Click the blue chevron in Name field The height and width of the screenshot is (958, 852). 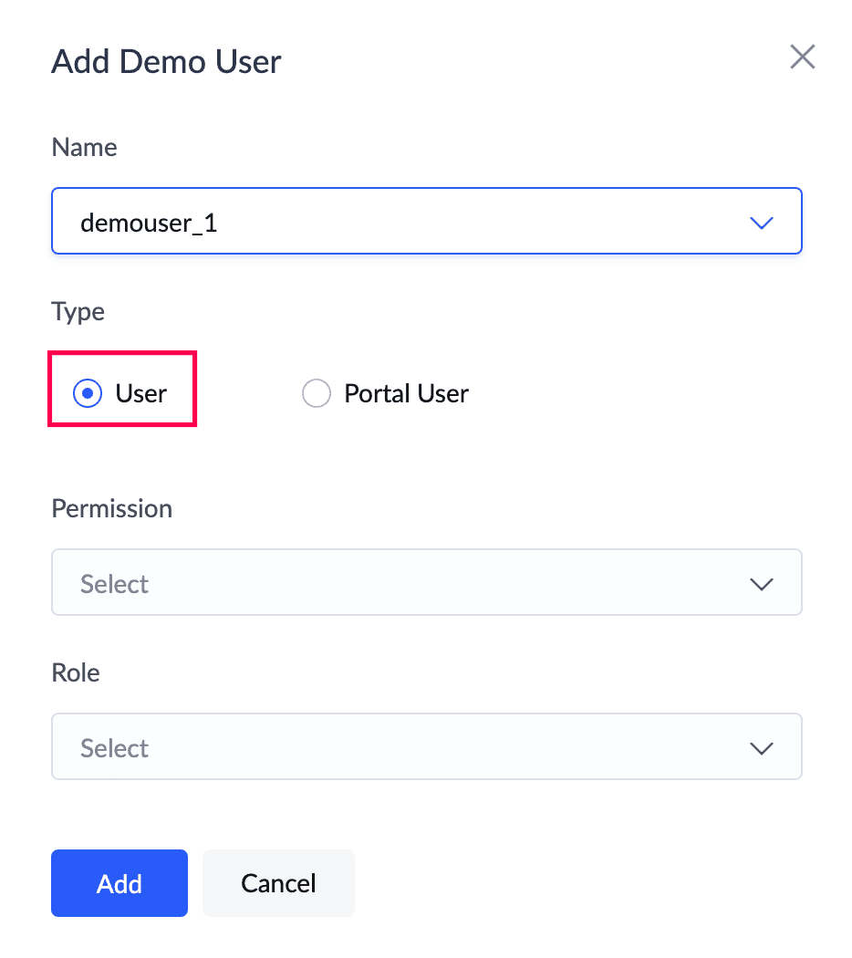click(761, 223)
